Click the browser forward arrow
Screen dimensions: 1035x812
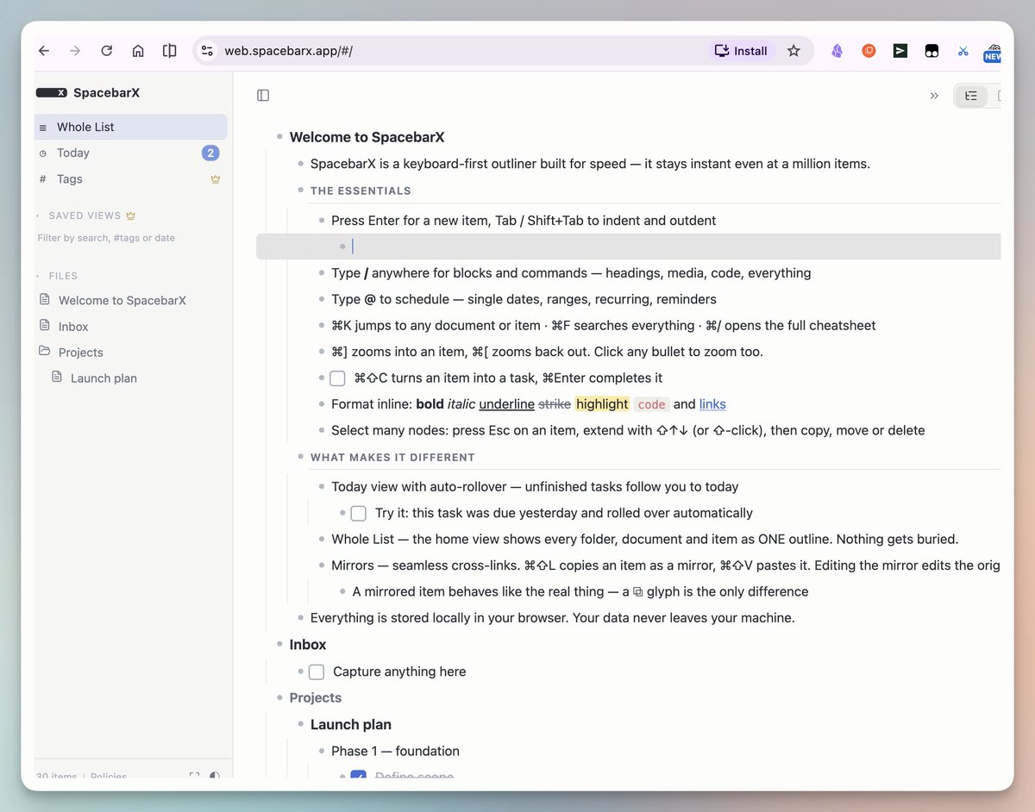coord(75,51)
